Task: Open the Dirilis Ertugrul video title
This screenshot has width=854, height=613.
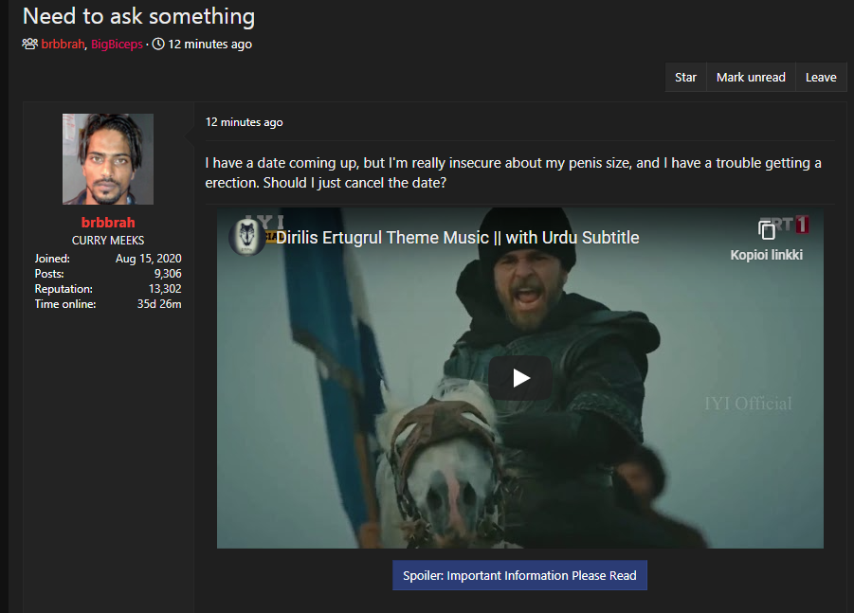Action: 458,238
